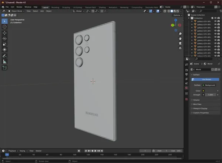Toggle Use Nodes for World surface
222x163 pixels.
pos(205,79)
